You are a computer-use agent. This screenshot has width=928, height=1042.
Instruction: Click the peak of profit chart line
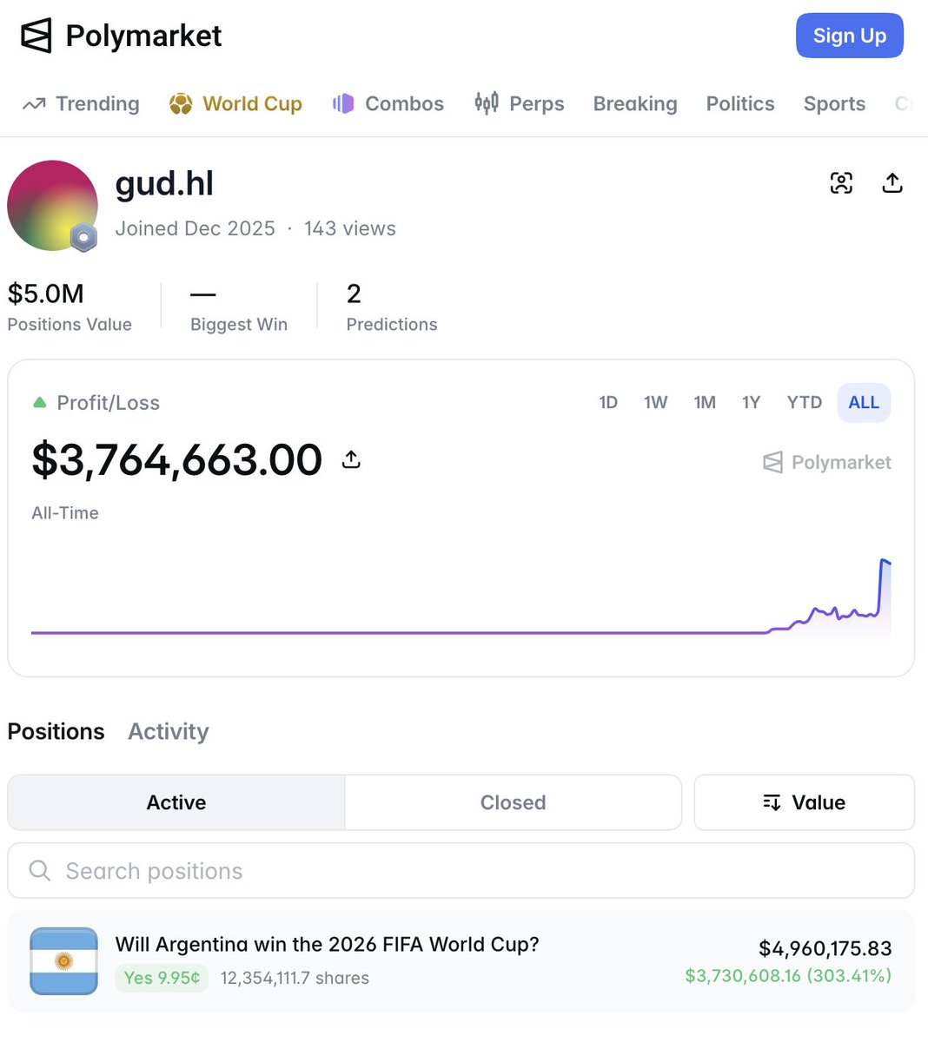(x=883, y=561)
